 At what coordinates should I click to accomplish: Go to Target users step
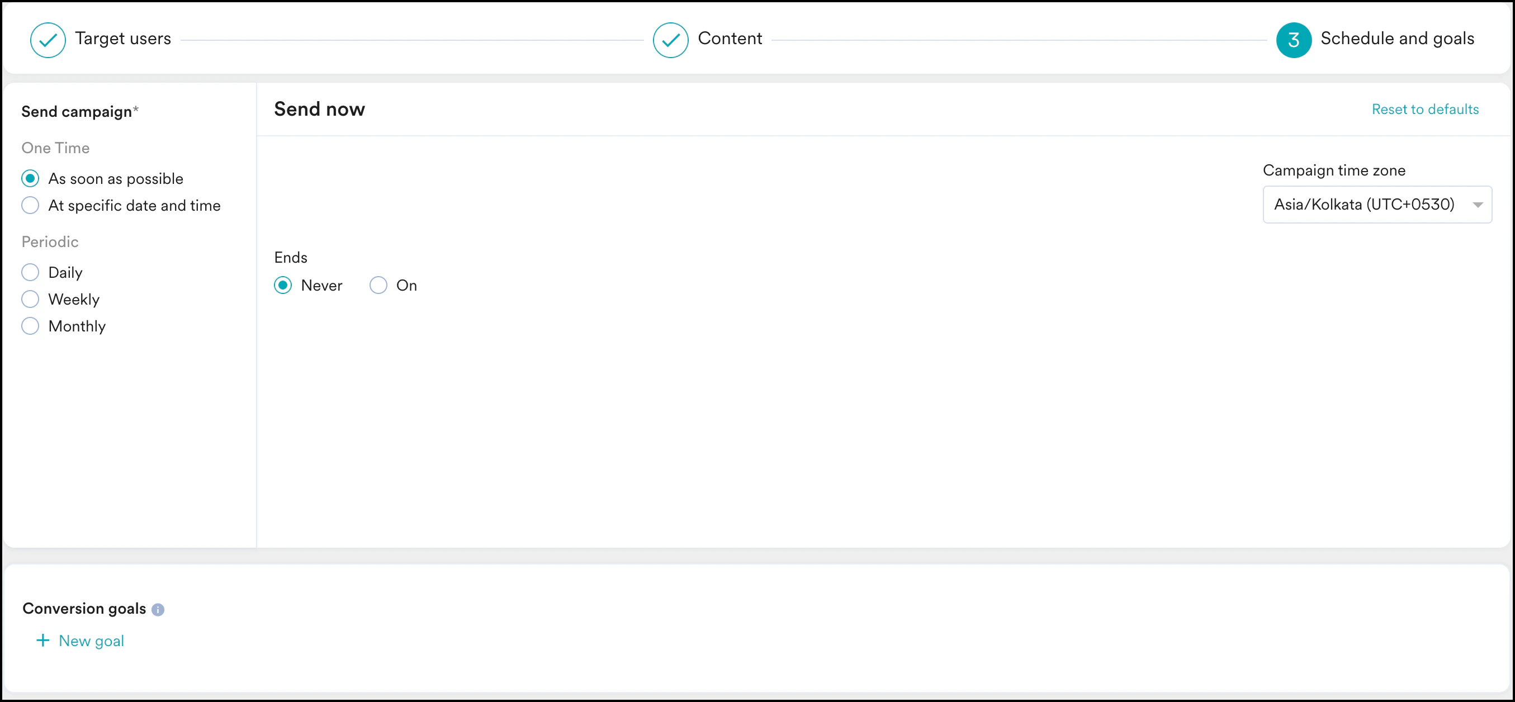point(123,39)
